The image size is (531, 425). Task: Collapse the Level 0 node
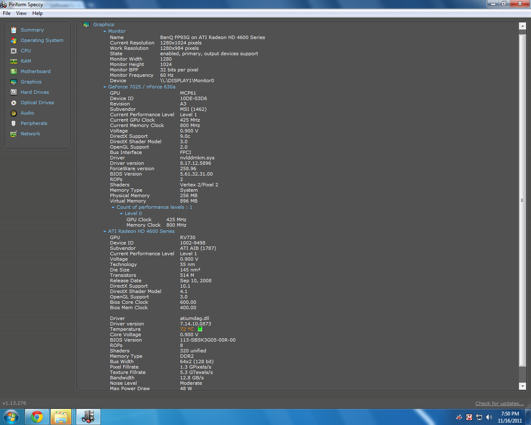tap(122, 214)
